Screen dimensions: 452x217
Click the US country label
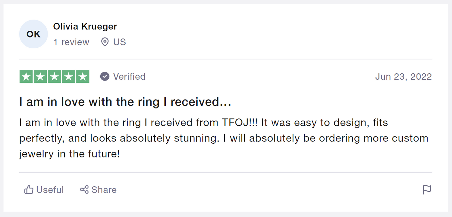(x=120, y=42)
